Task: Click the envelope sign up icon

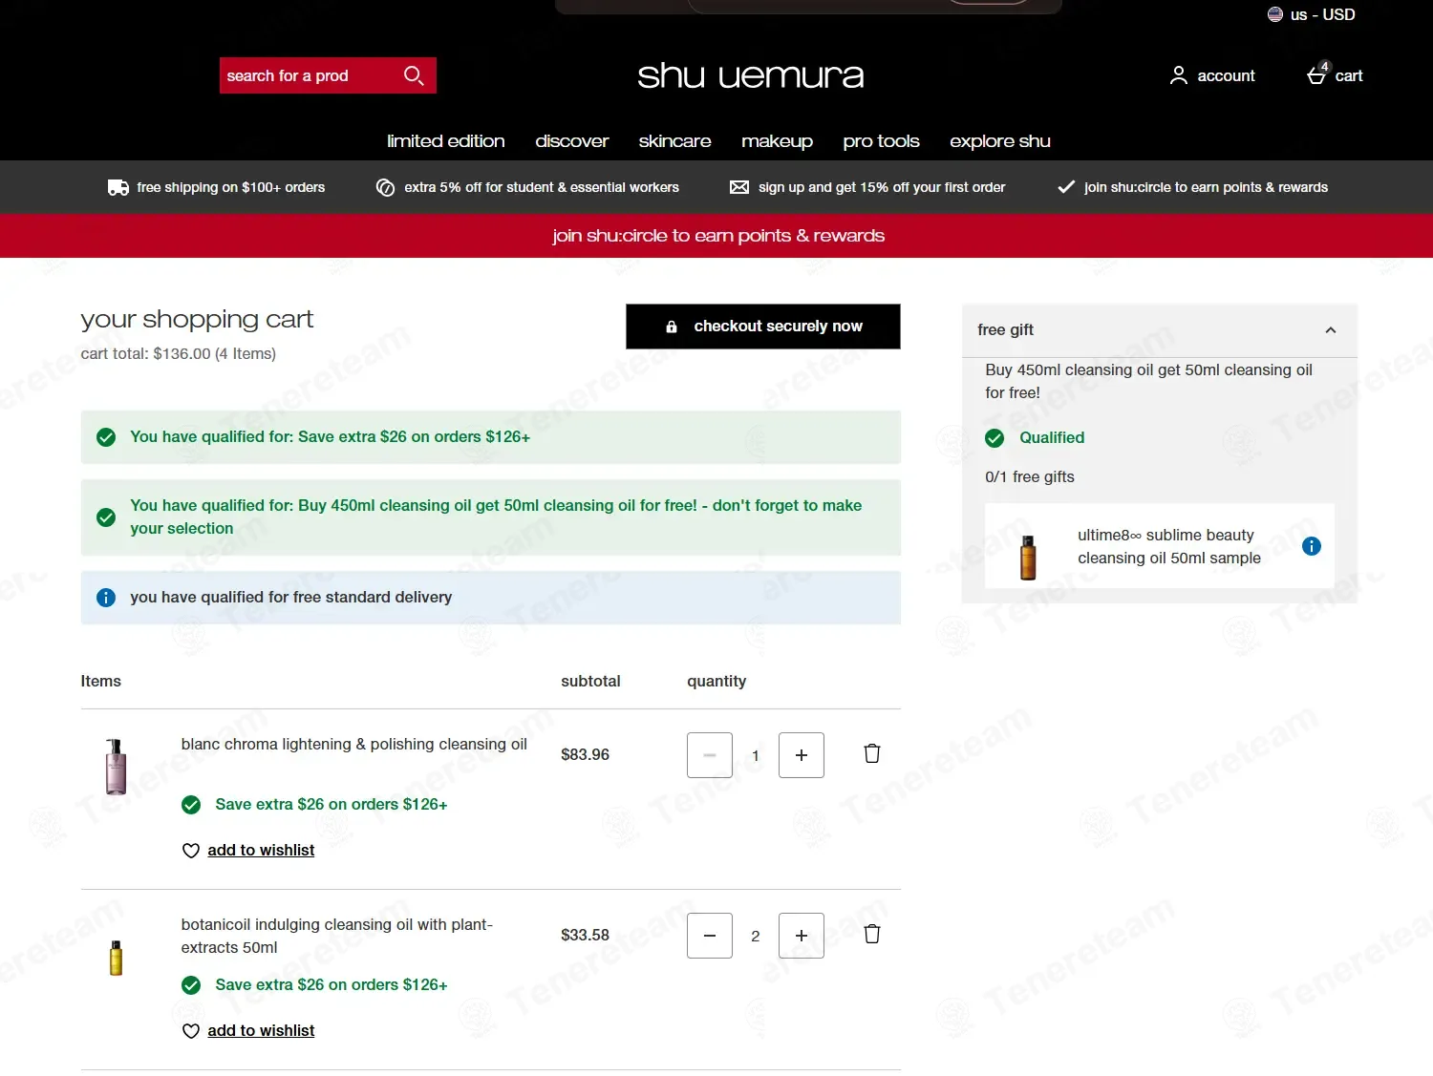Action: (739, 187)
